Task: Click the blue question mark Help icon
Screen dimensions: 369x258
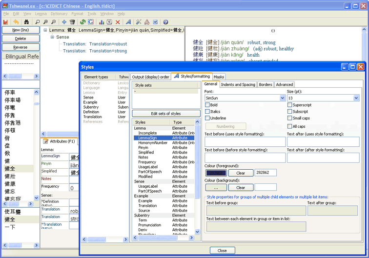Action: coord(165,22)
